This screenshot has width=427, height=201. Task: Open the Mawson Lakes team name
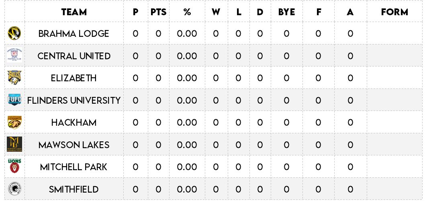(74, 145)
